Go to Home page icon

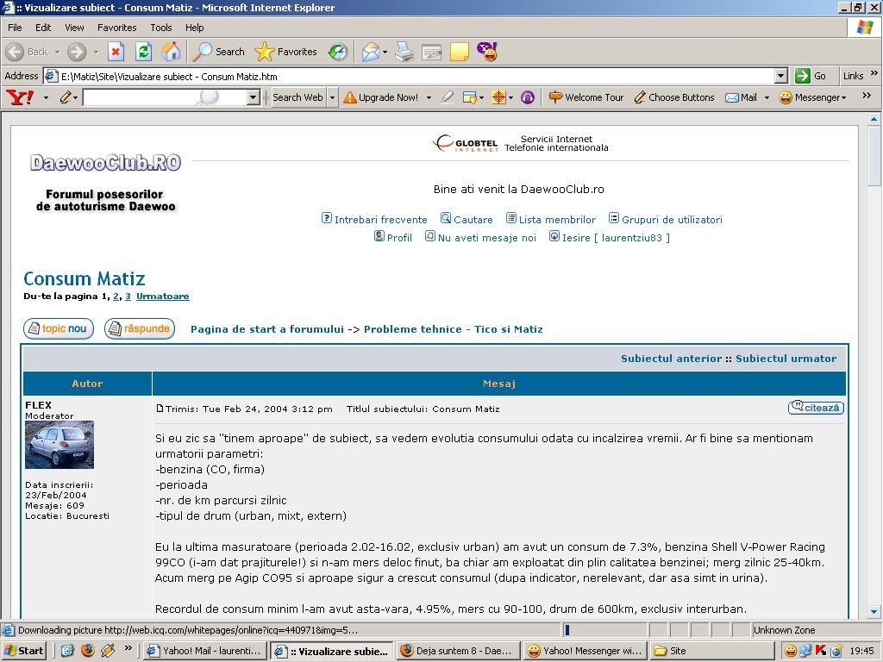pos(171,52)
